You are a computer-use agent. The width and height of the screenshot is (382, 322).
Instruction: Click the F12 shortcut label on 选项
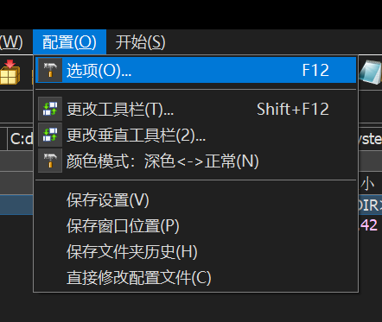[315, 70]
